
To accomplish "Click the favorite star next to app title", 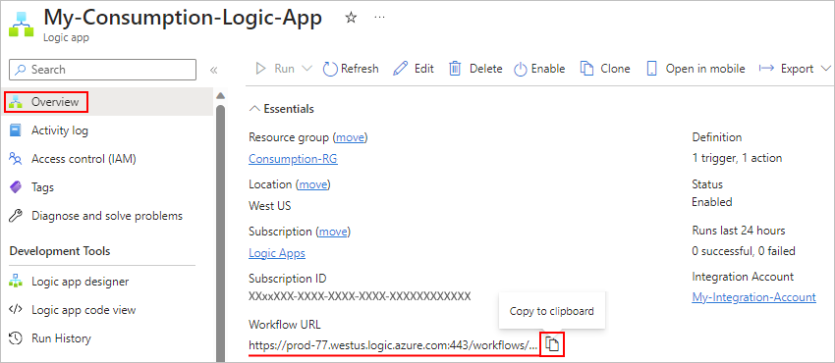I will tap(351, 18).
